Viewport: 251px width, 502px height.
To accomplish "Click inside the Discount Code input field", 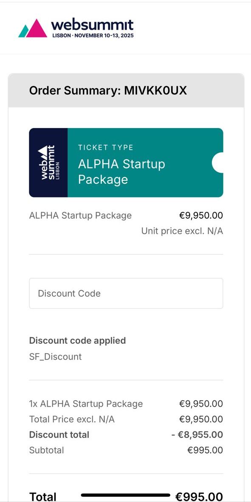I will coord(126,293).
